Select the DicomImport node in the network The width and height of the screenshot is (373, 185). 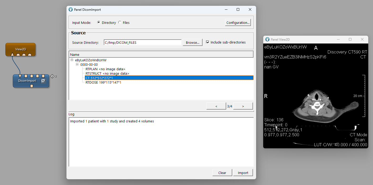coord(28,81)
